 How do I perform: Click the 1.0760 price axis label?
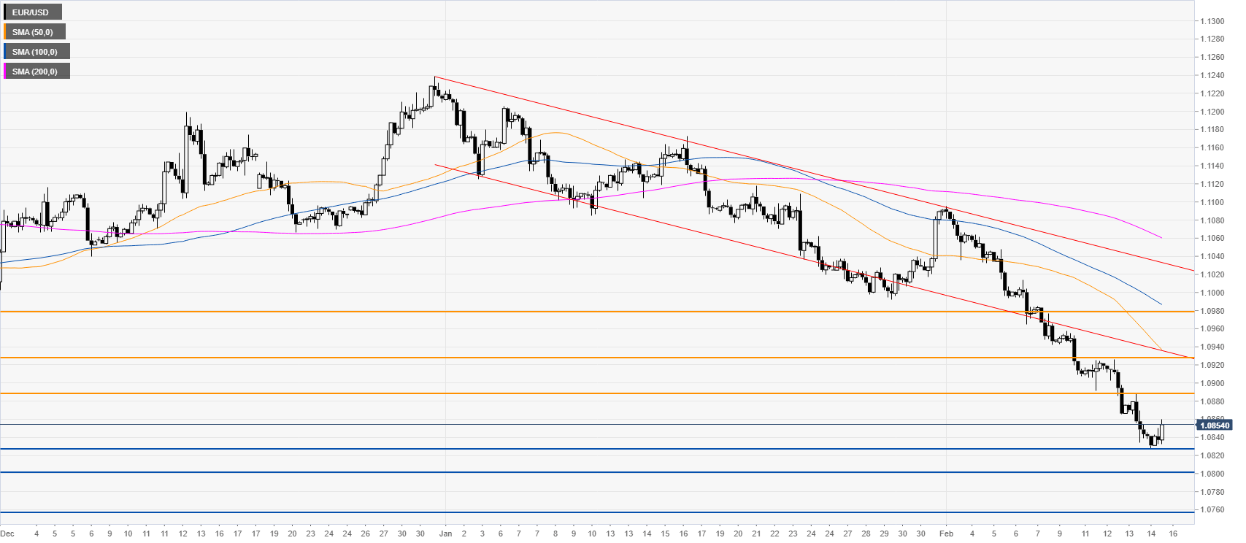[1212, 509]
